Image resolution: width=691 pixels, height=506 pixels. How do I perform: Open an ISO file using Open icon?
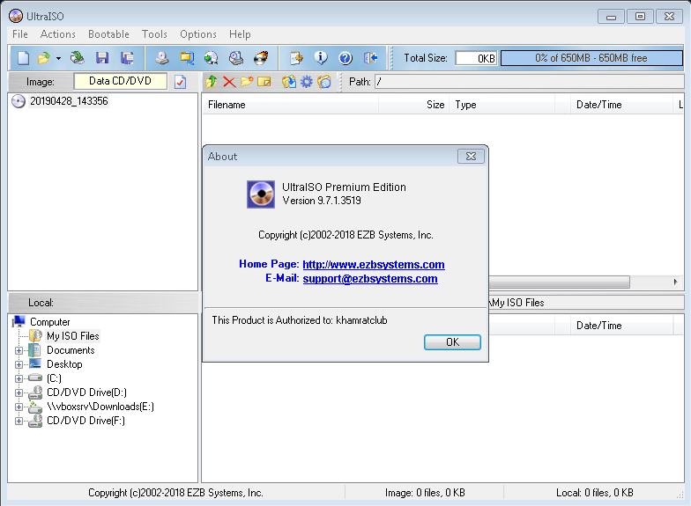tap(44, 58)
